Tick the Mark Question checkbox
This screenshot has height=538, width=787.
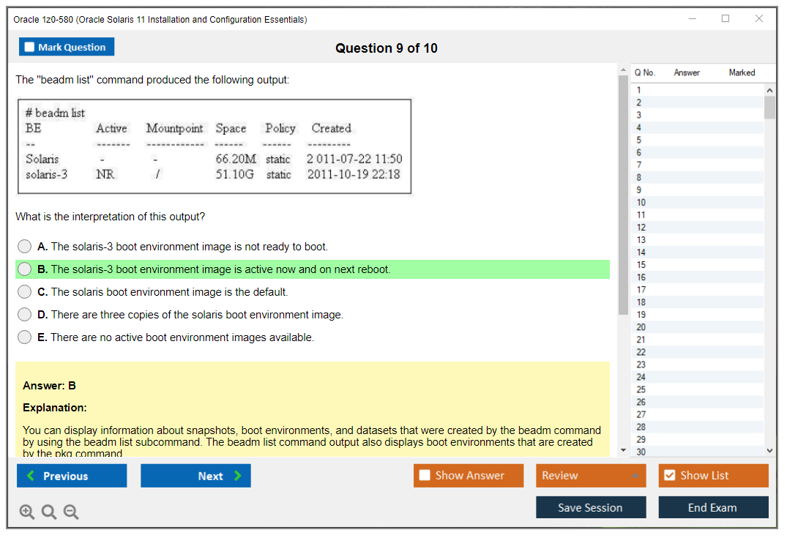click(x=30, y=48)
